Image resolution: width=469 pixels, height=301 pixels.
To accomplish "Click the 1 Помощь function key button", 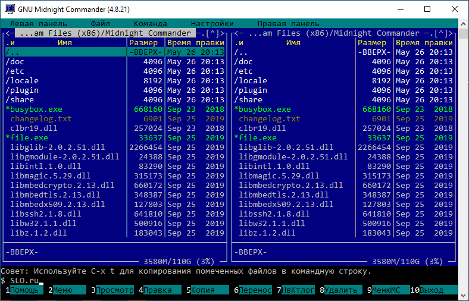I will [x=24, y=290].
